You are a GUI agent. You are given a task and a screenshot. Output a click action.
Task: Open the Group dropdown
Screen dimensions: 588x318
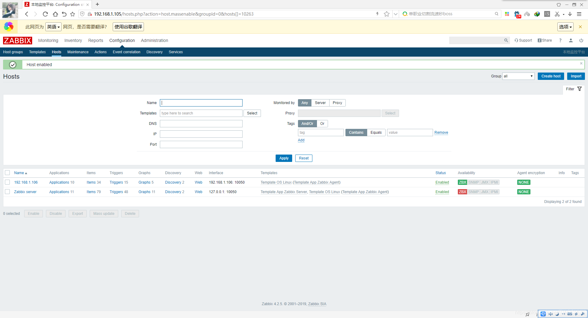518,76
